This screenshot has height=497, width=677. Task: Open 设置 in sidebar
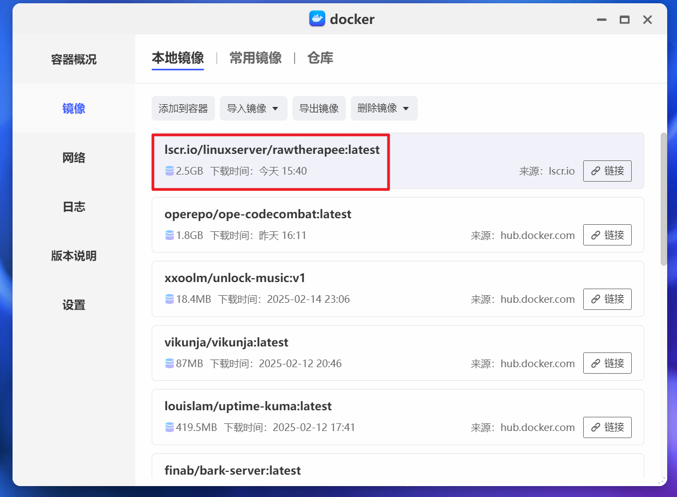coord(74,305)
